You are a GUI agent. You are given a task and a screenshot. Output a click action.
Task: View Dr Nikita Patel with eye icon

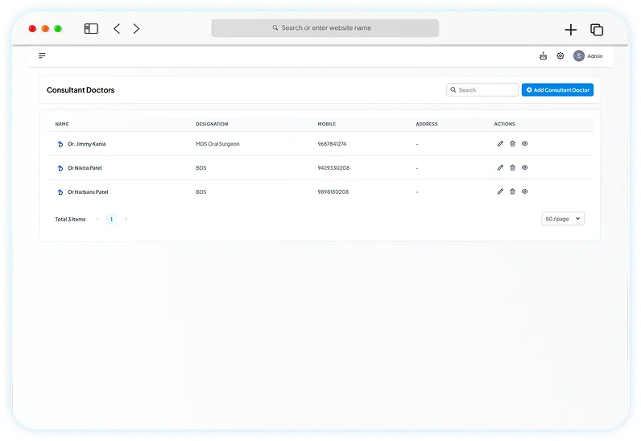pyautogui.click(x=525, y=167)
